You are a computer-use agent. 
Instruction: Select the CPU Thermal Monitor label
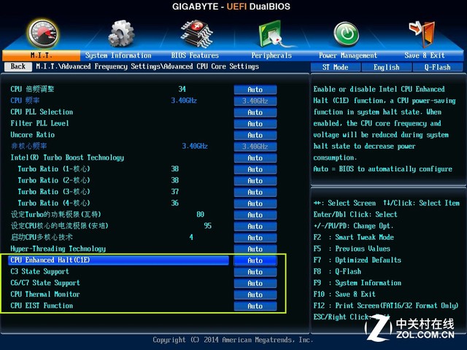(x=45, y=294)
